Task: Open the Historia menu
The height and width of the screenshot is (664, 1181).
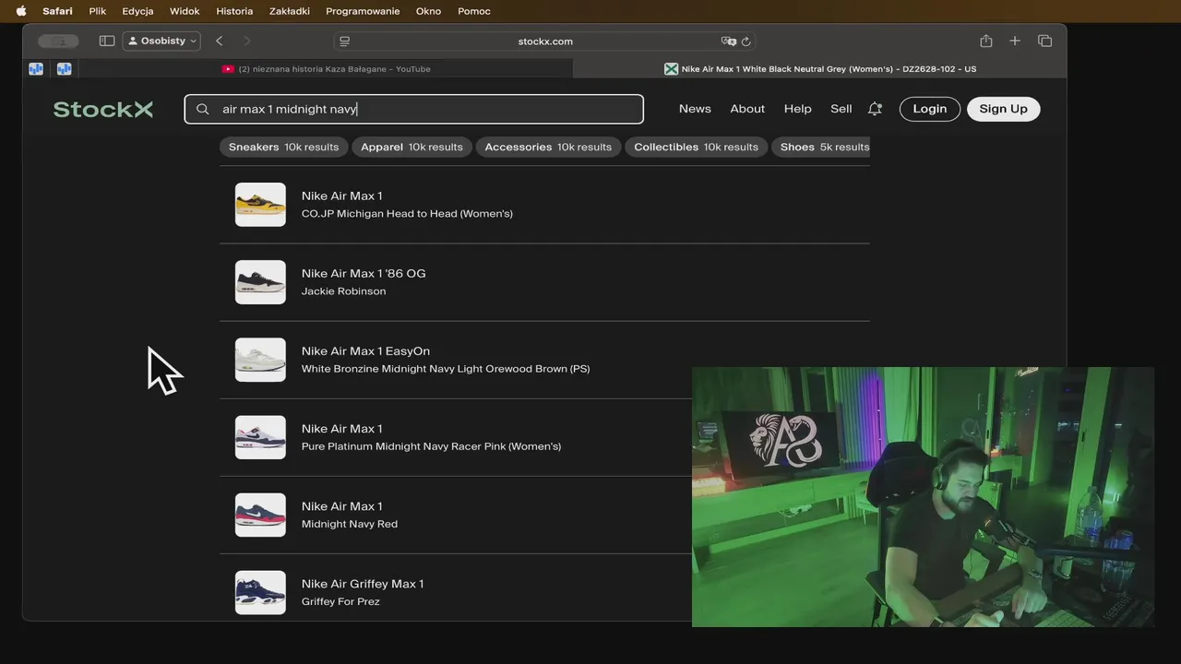Action: [234, 11]
